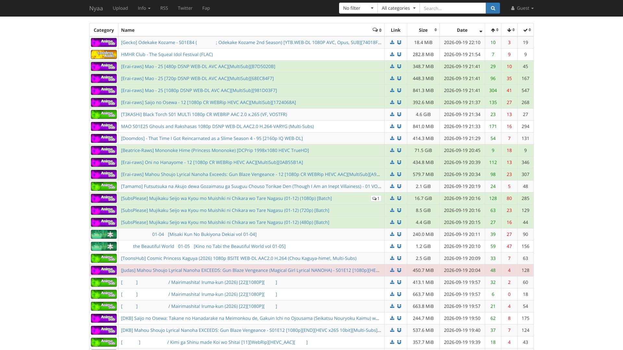Click the date 2026-09-19 22:10
Image resolution: width=623 pixels, height=350 pixels.
(x=462, y=42)
